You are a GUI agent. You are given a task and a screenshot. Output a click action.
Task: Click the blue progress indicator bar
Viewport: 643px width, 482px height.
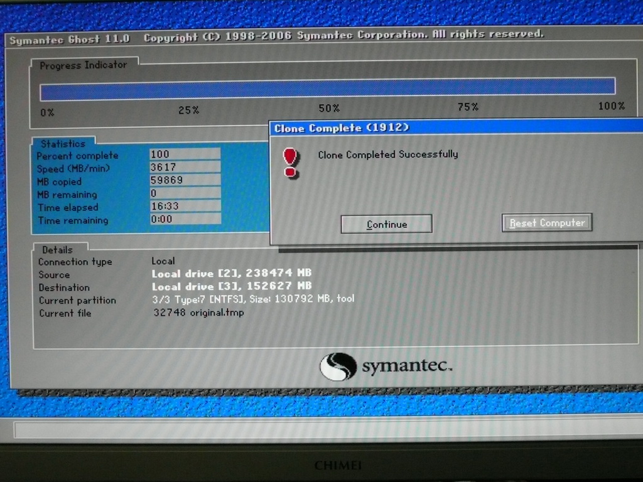pos(327,89)
